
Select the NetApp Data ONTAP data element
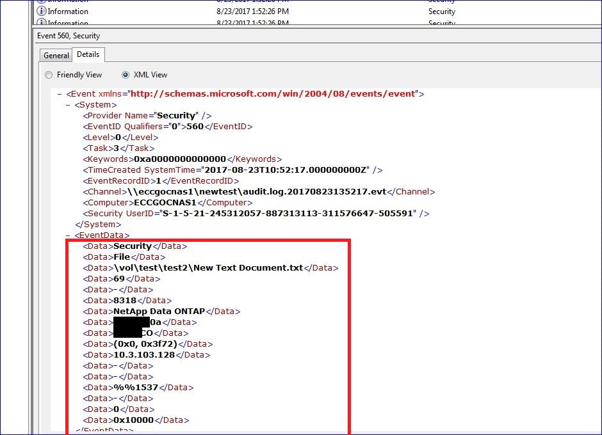tap(160, 311)
